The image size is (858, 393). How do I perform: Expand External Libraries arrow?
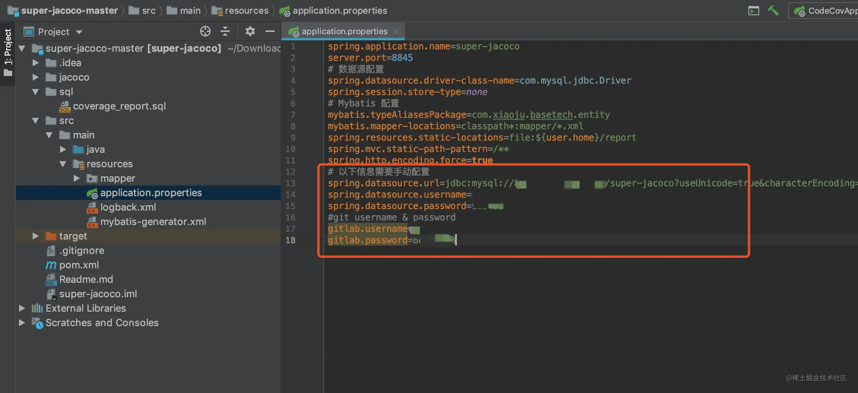click(x=22, y=308)
